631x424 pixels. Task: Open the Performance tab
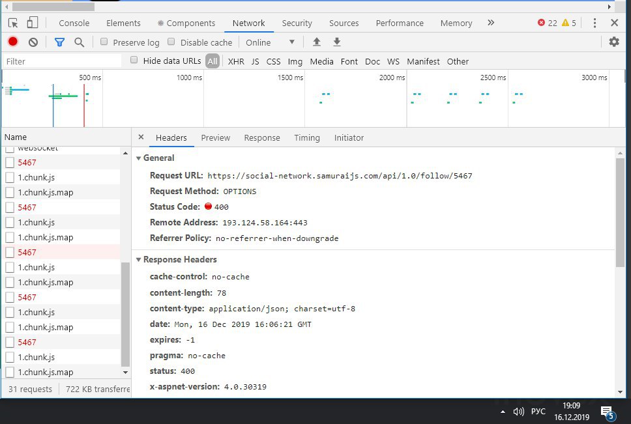coord(400,23)
